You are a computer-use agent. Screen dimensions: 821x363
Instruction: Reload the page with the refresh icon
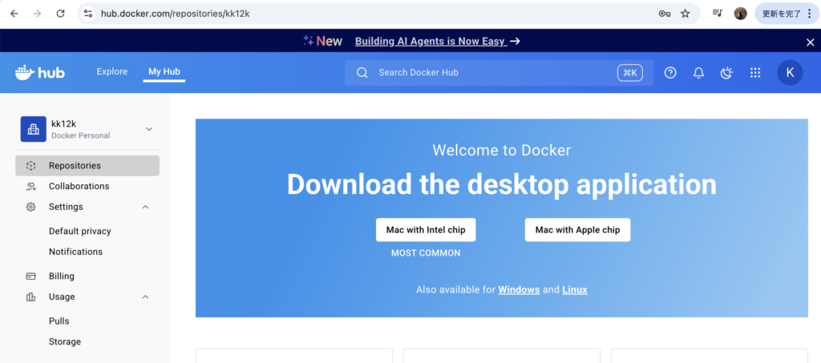click(x=61, y=14)
